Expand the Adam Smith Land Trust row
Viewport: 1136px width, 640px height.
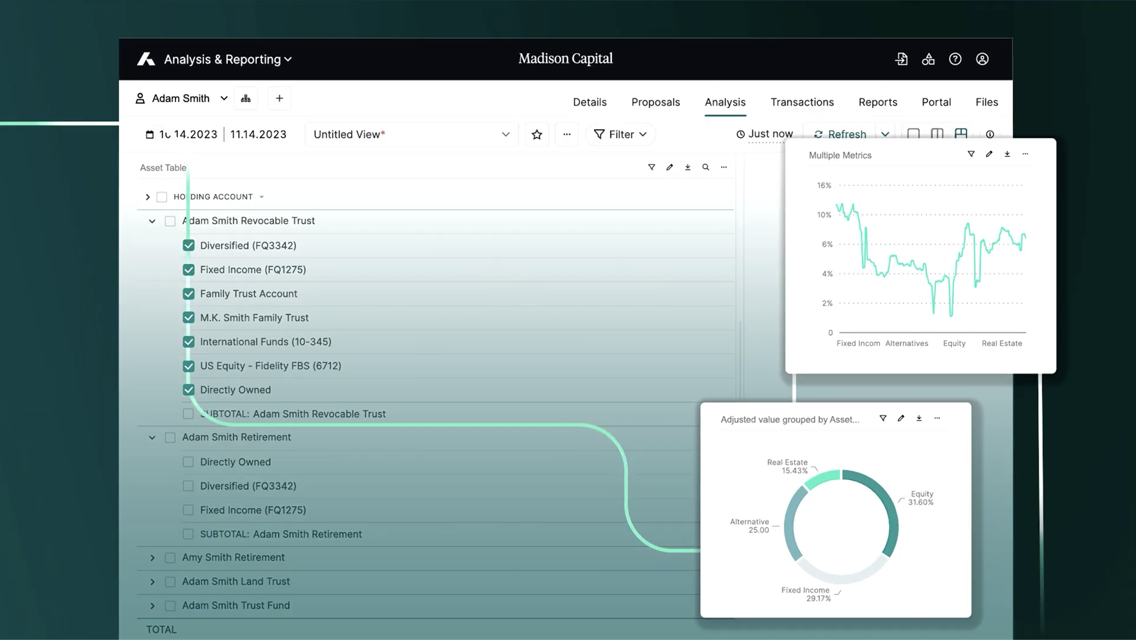point(152,582)
